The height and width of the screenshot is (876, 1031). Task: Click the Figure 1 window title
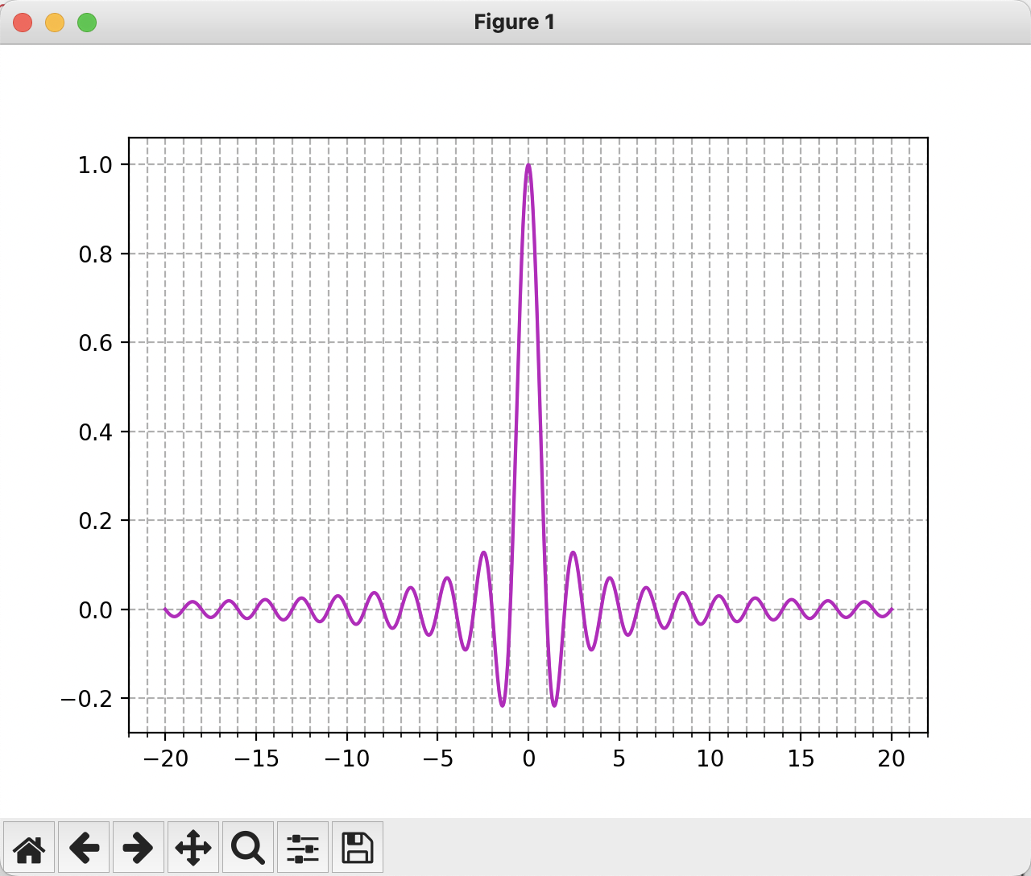515,22
